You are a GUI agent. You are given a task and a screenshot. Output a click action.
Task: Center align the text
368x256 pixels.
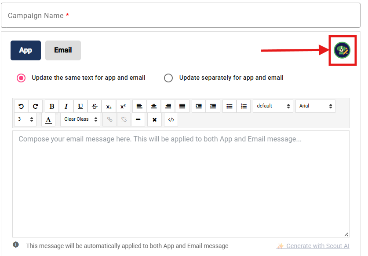154,106
